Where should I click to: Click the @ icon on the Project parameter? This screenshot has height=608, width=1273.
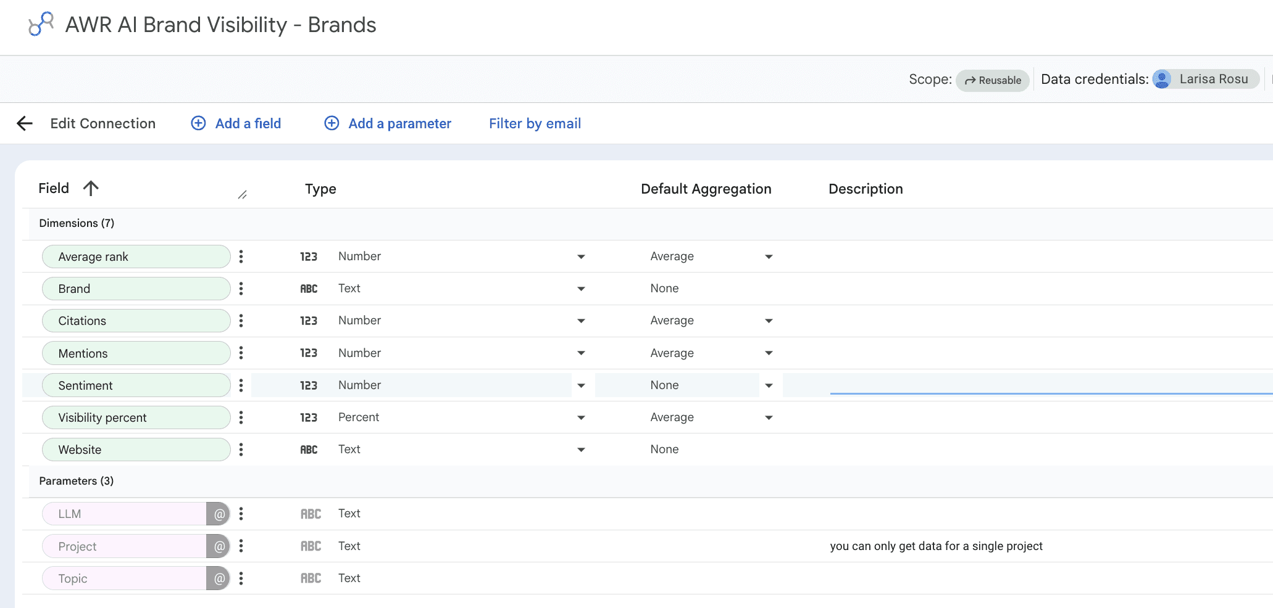219,546
